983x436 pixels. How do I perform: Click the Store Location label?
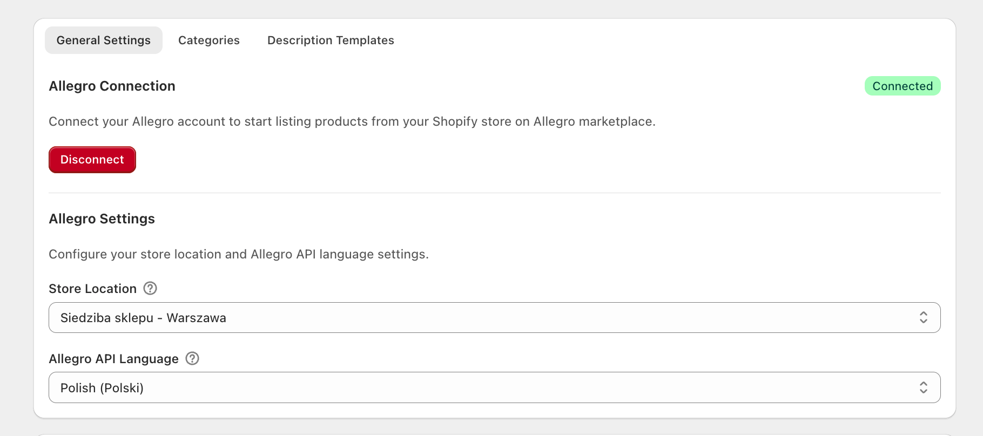[92, 289]
